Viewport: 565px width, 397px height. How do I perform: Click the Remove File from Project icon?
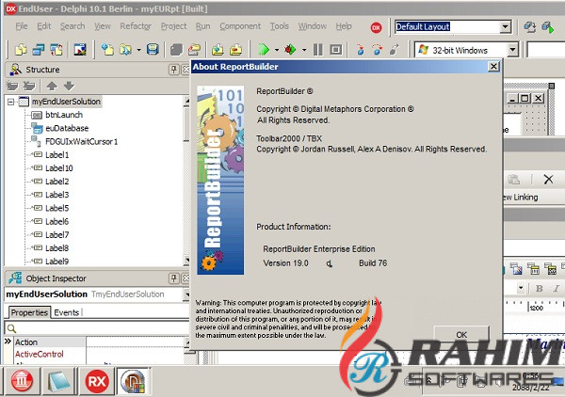pyautogui.click(x=235, y=49)
